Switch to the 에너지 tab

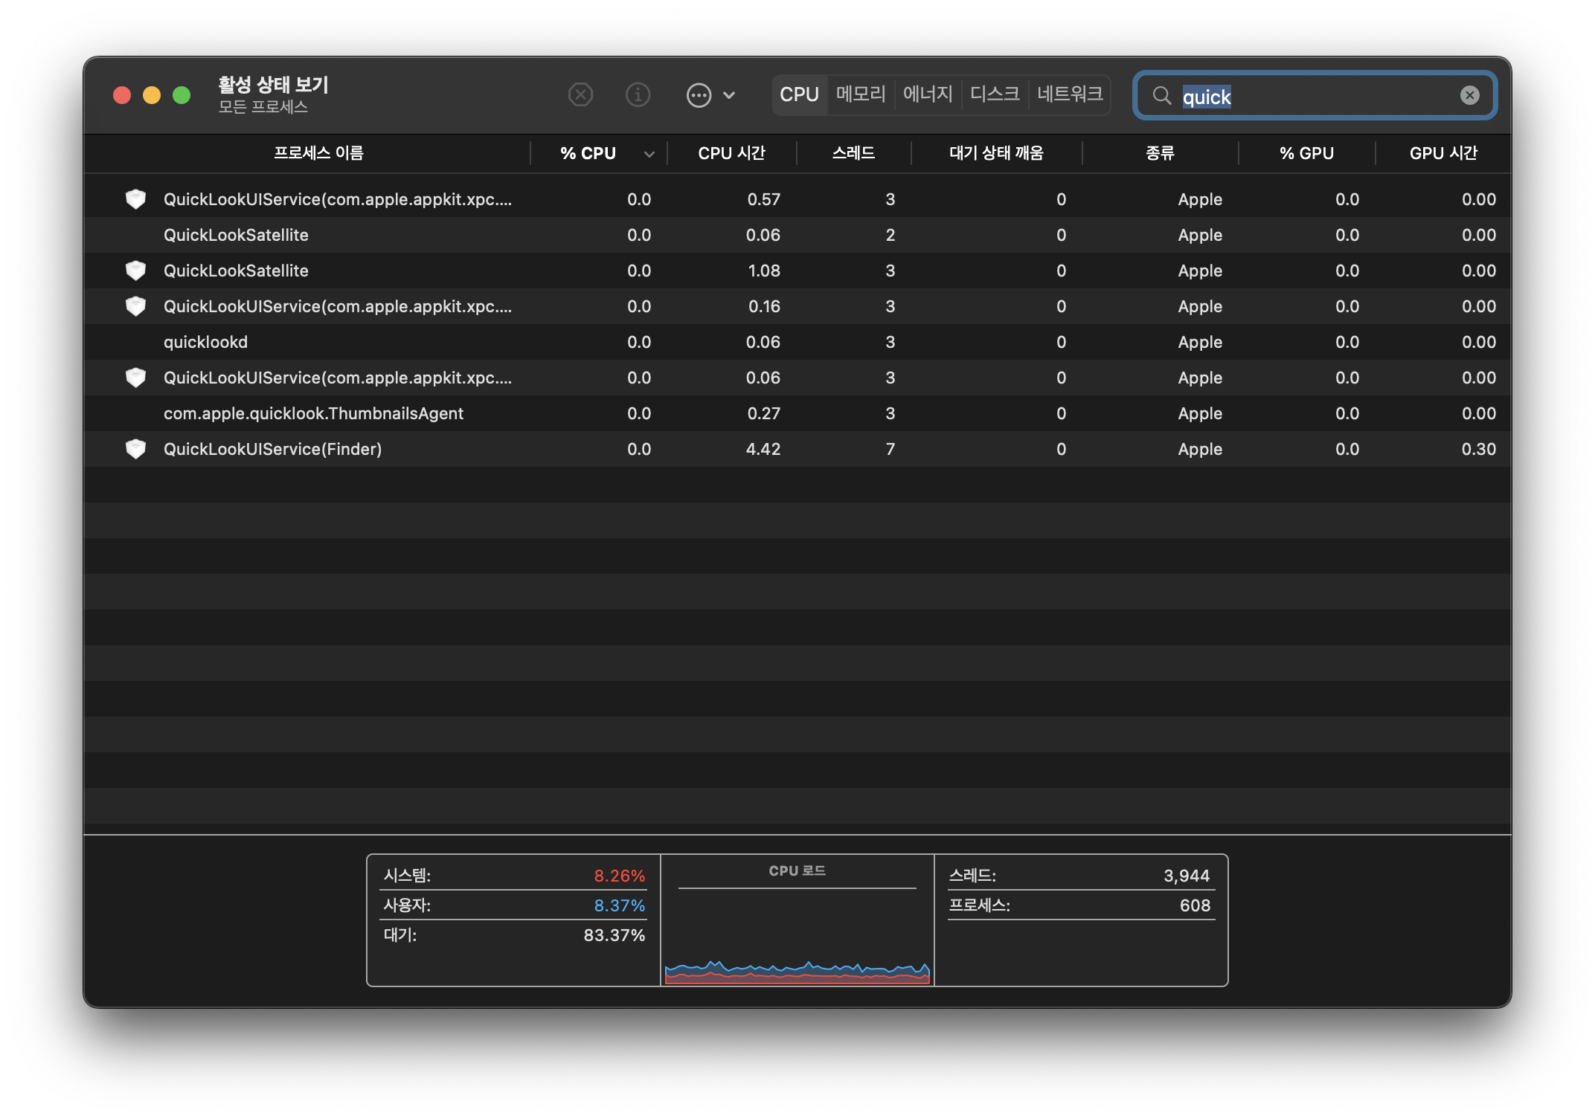coord(928,94)
